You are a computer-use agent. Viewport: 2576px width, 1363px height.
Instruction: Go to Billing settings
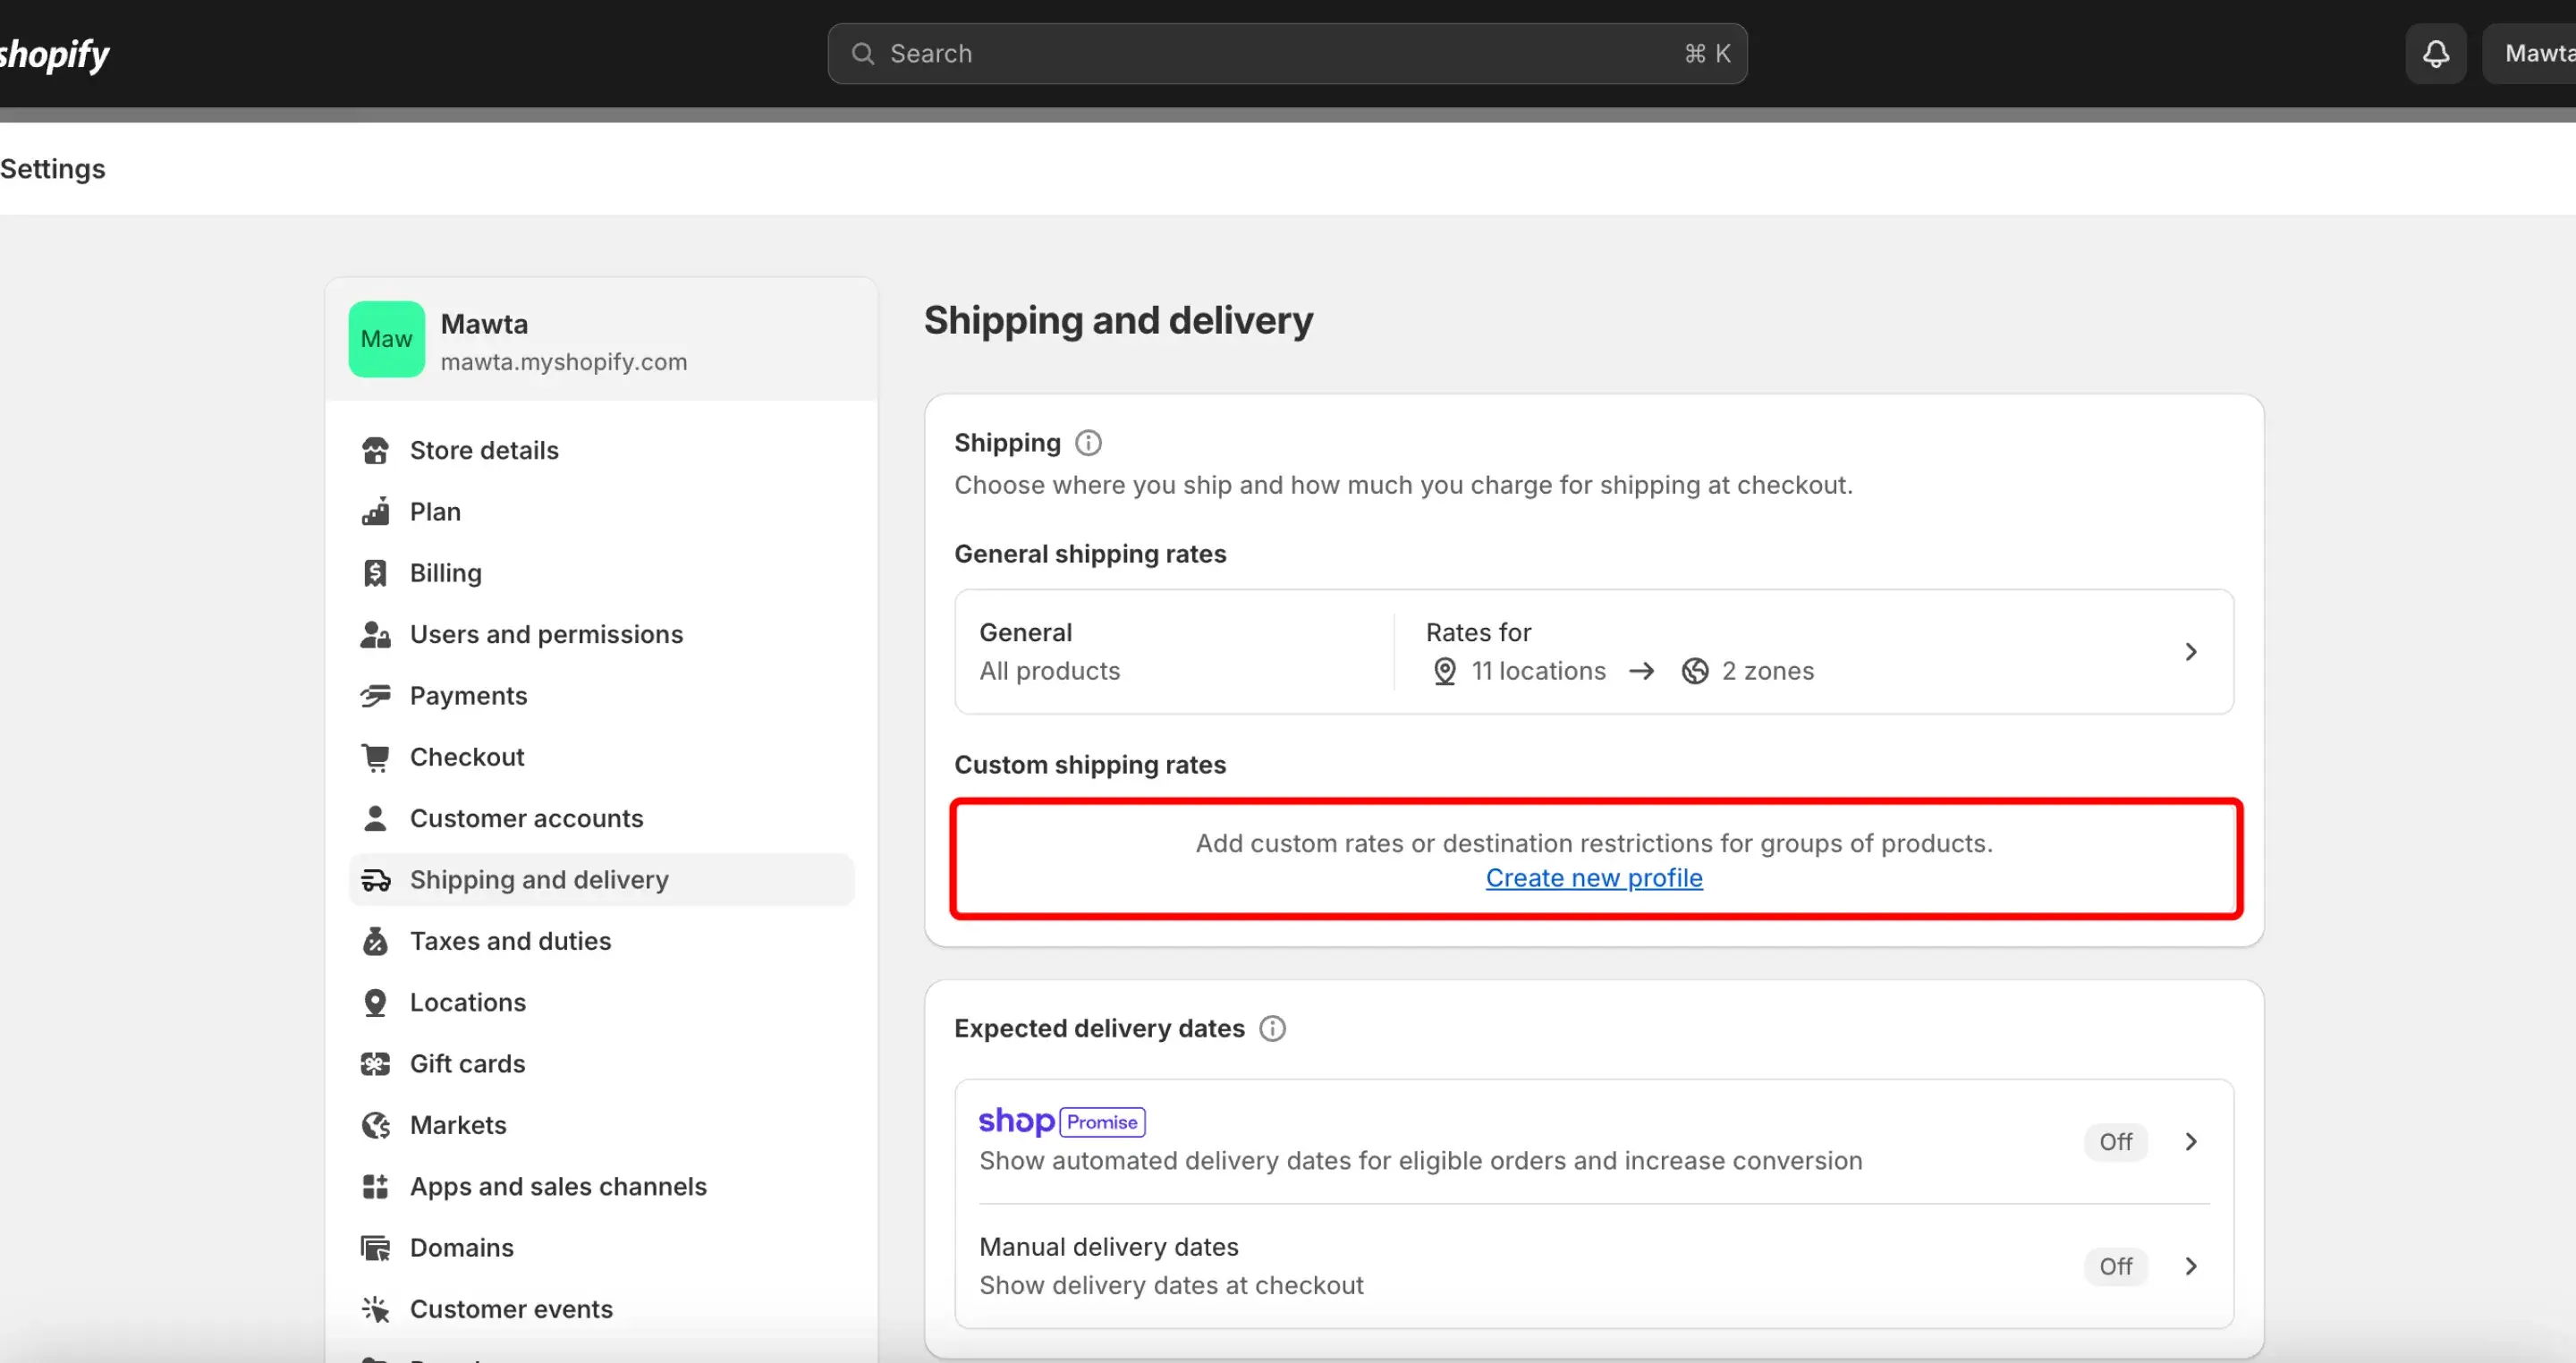[x=601, y=573]
